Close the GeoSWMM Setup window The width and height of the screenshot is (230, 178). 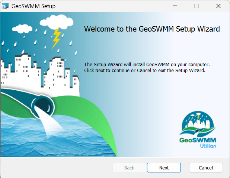(218, 6)
